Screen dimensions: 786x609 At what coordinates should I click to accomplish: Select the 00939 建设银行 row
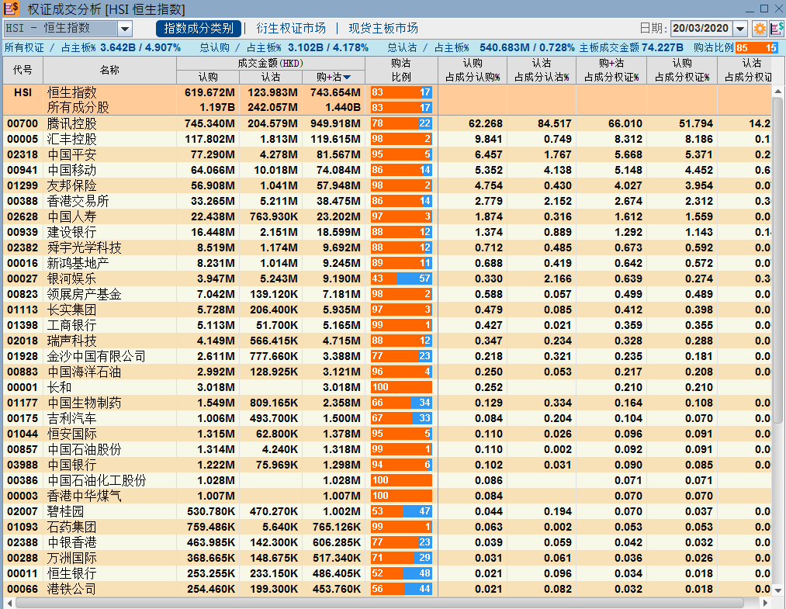(x=387, y=232)
